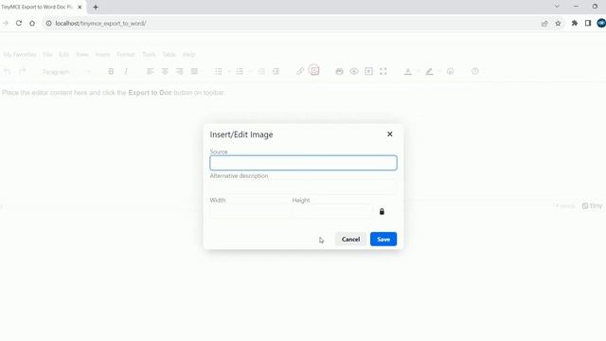This screenshot has height=341, width=606.
Task: Click the insert image toolbar icon
Action: 314,71
